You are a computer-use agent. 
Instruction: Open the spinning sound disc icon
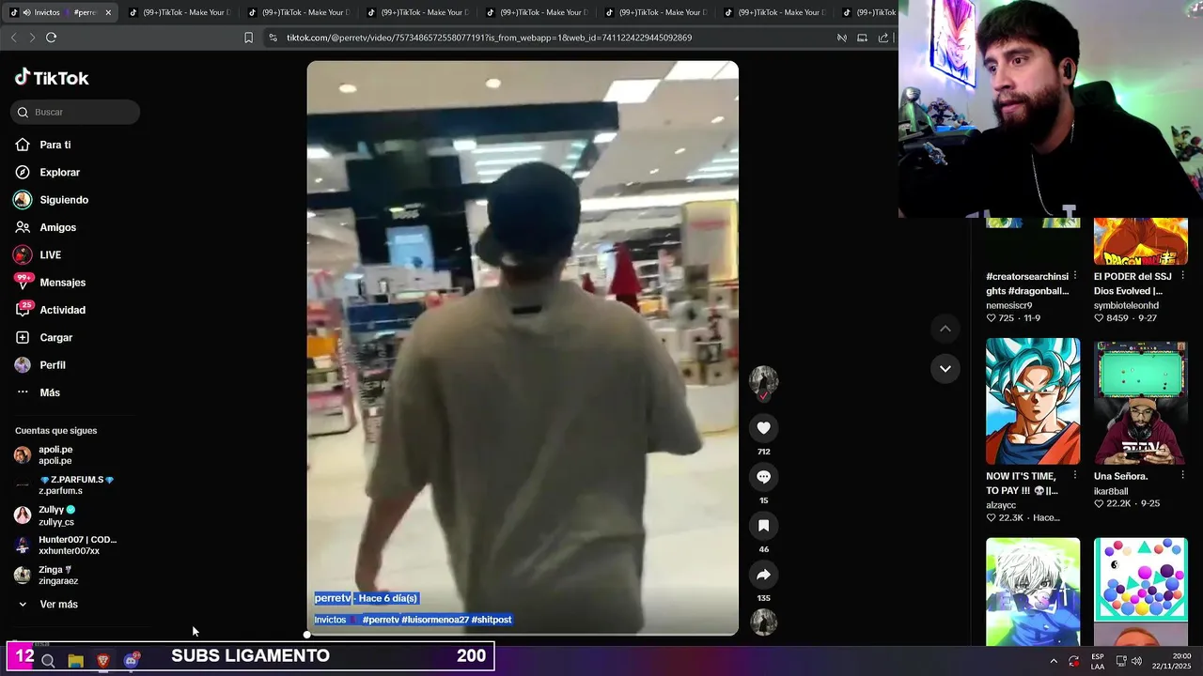pyautogui.click(x=763, y=622)
